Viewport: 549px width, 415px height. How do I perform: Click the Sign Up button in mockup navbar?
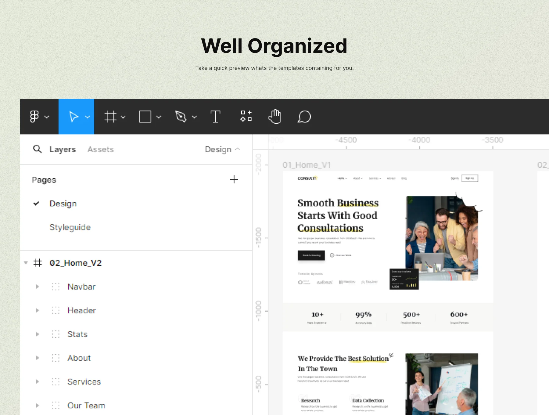click(x=470, y=178)
